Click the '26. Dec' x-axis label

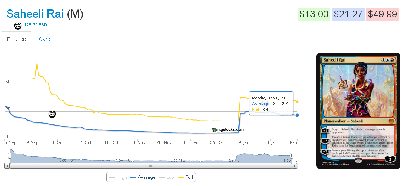(x=217, y=142)
